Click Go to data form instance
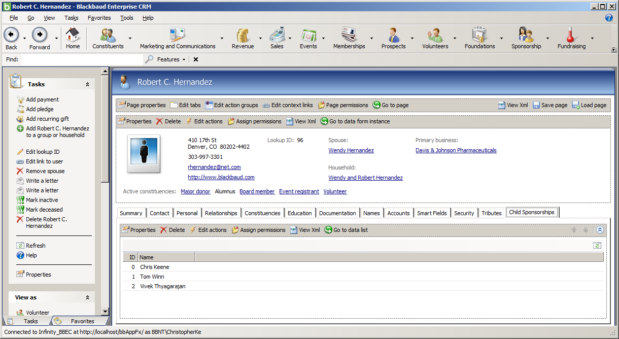 355,121
